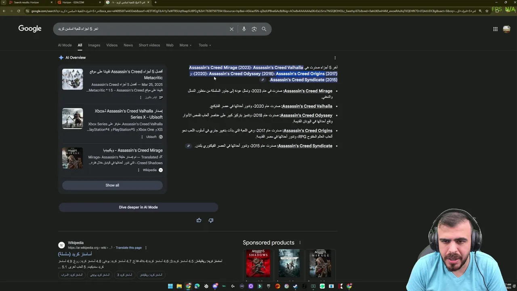This screenshot has width=517, height=291.
Task: Click link icon after Syndicate (2015) summary
Action: click(263, 80)
